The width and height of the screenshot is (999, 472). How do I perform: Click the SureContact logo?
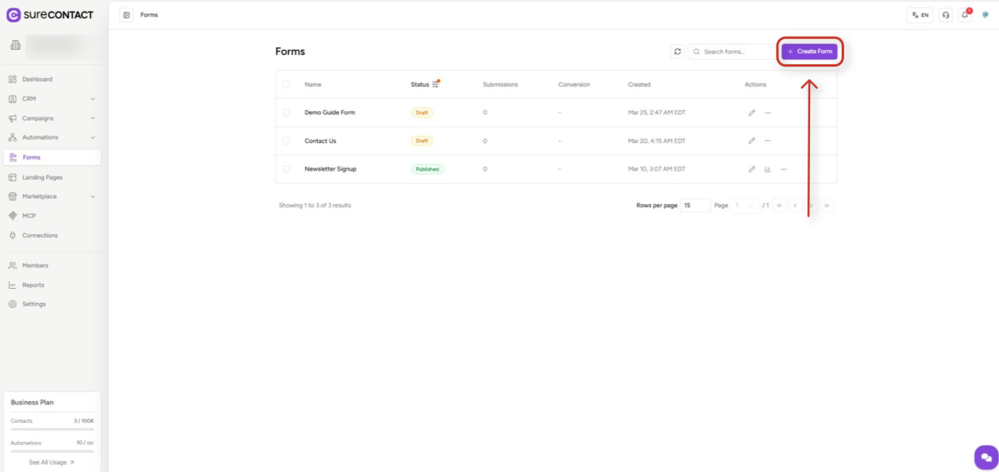click(x=50, y=15)
